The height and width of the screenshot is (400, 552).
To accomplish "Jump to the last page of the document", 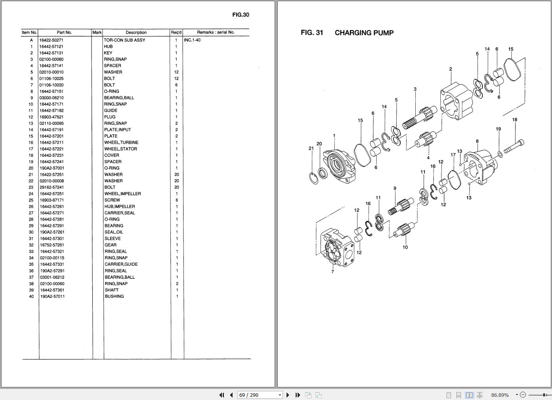I will tap(298, 395).
